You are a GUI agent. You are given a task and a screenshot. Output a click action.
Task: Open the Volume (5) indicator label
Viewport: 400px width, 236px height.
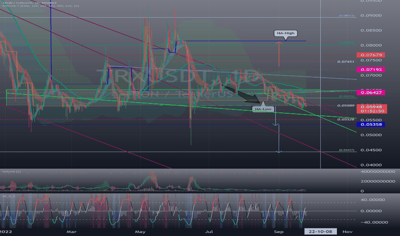click(x=12, y=172)
